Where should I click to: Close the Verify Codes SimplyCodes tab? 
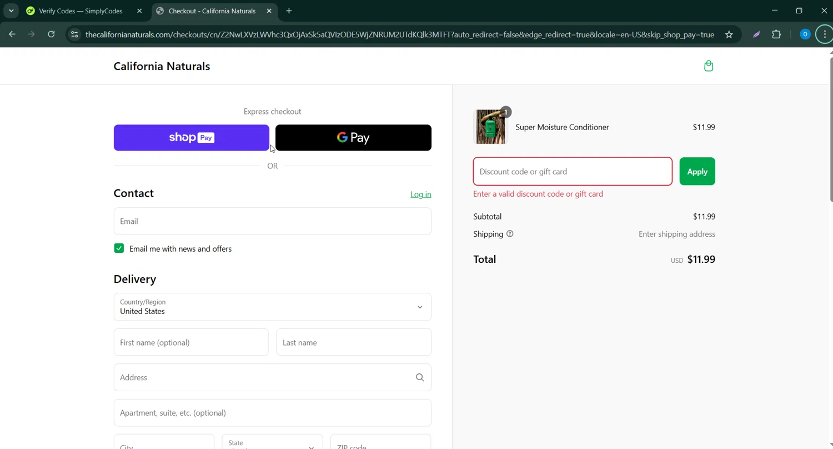pyautogui.click(x=139, y=11)
